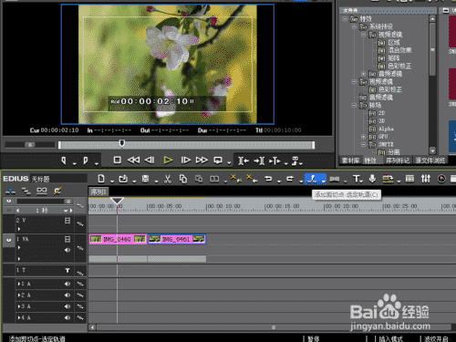Switch to the 源文件浏览 tab
The width and height of the screenshot is (456, 342).
click(430, 161)
